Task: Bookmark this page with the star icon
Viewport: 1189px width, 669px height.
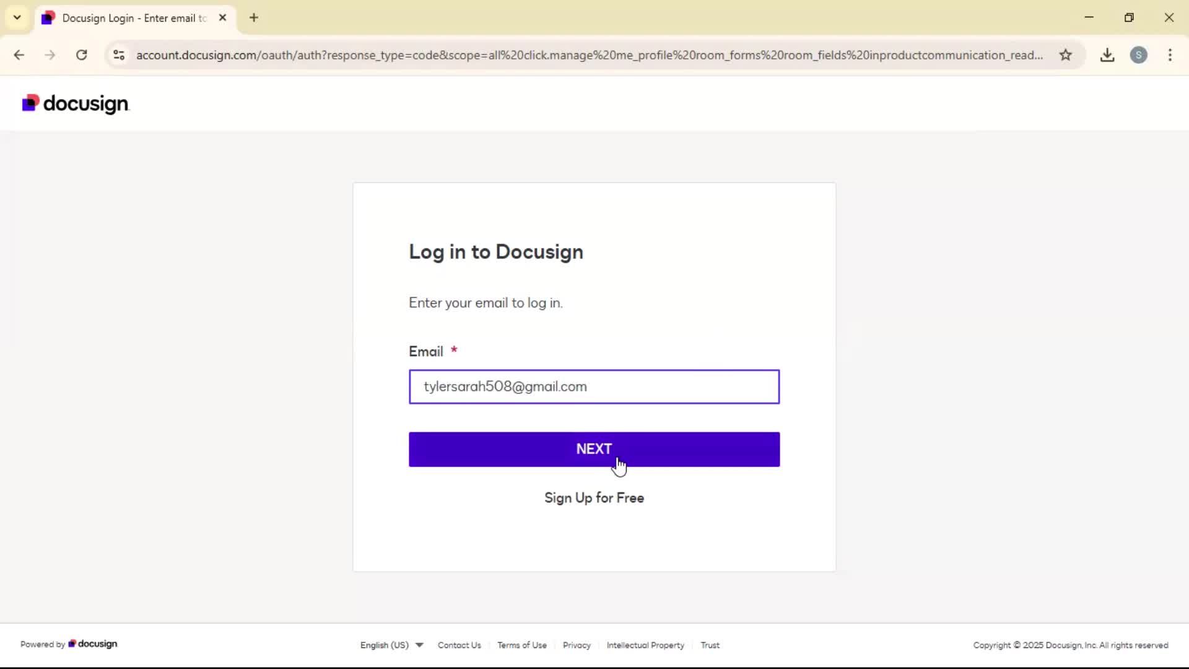Action: point(1065,55)
